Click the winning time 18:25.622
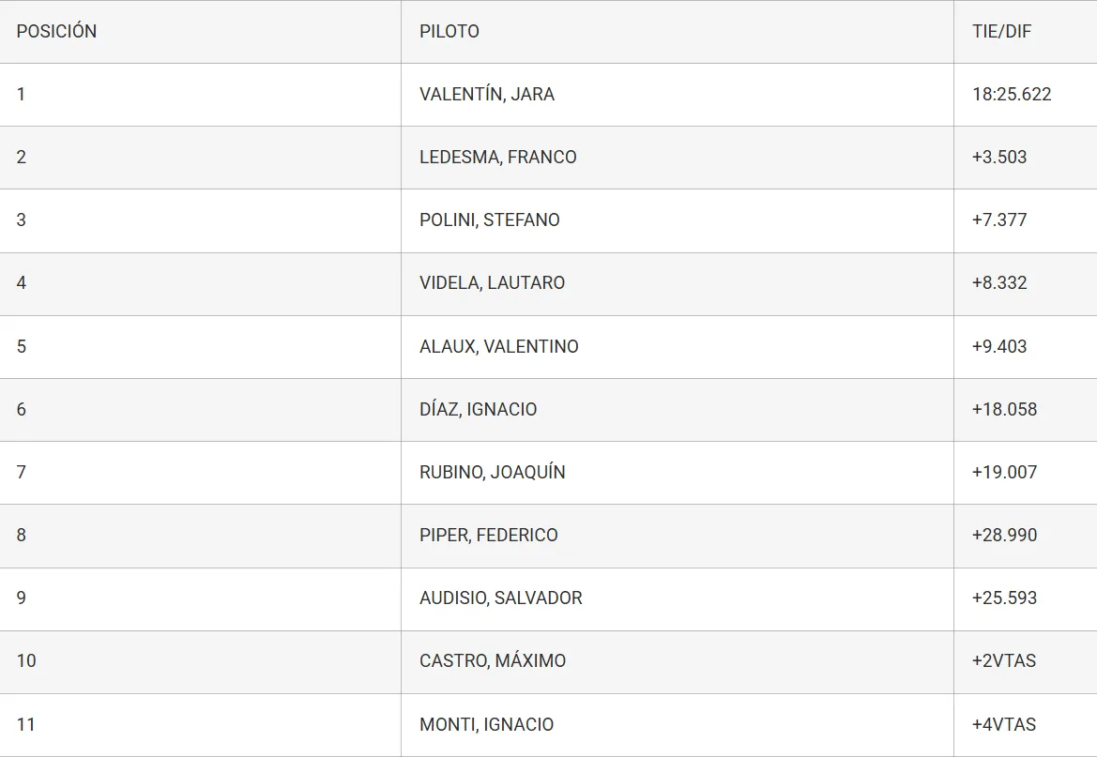The width and height of the screenshot is (1097, 757). [1012, 94]
